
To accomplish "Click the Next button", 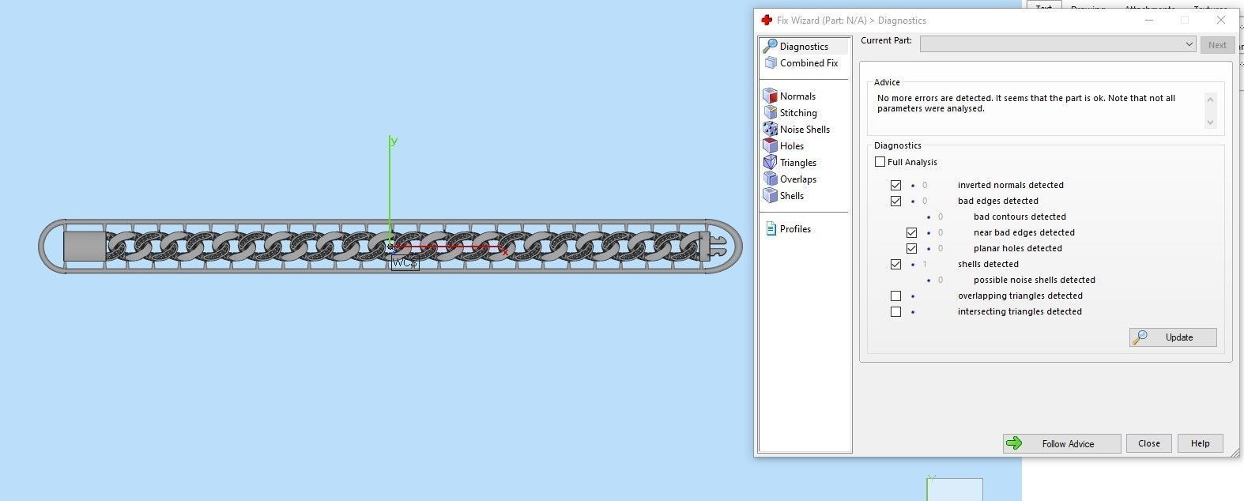I will point(1217,45).
